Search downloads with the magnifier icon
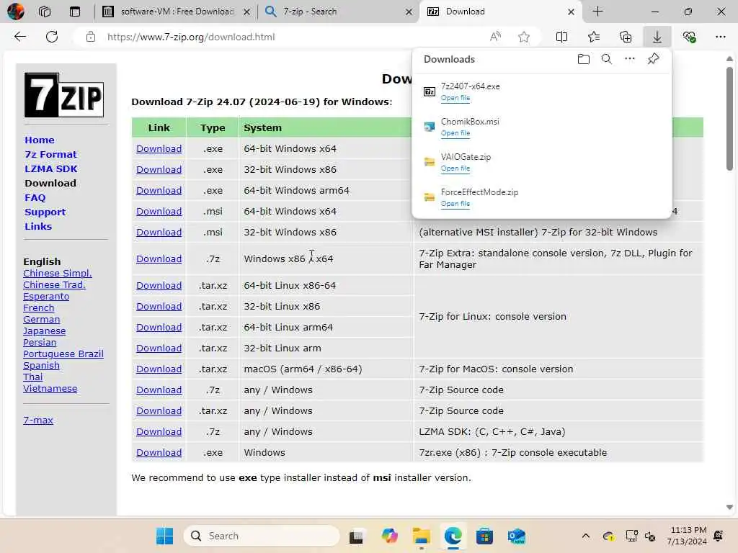Screen dimensions: 738x553 (x=607, y=59)
